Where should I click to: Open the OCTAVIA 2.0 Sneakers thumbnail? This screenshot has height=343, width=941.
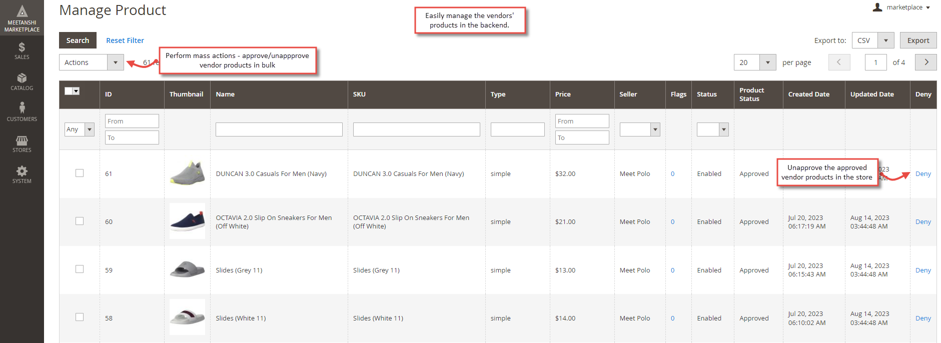tap(188, 221)
